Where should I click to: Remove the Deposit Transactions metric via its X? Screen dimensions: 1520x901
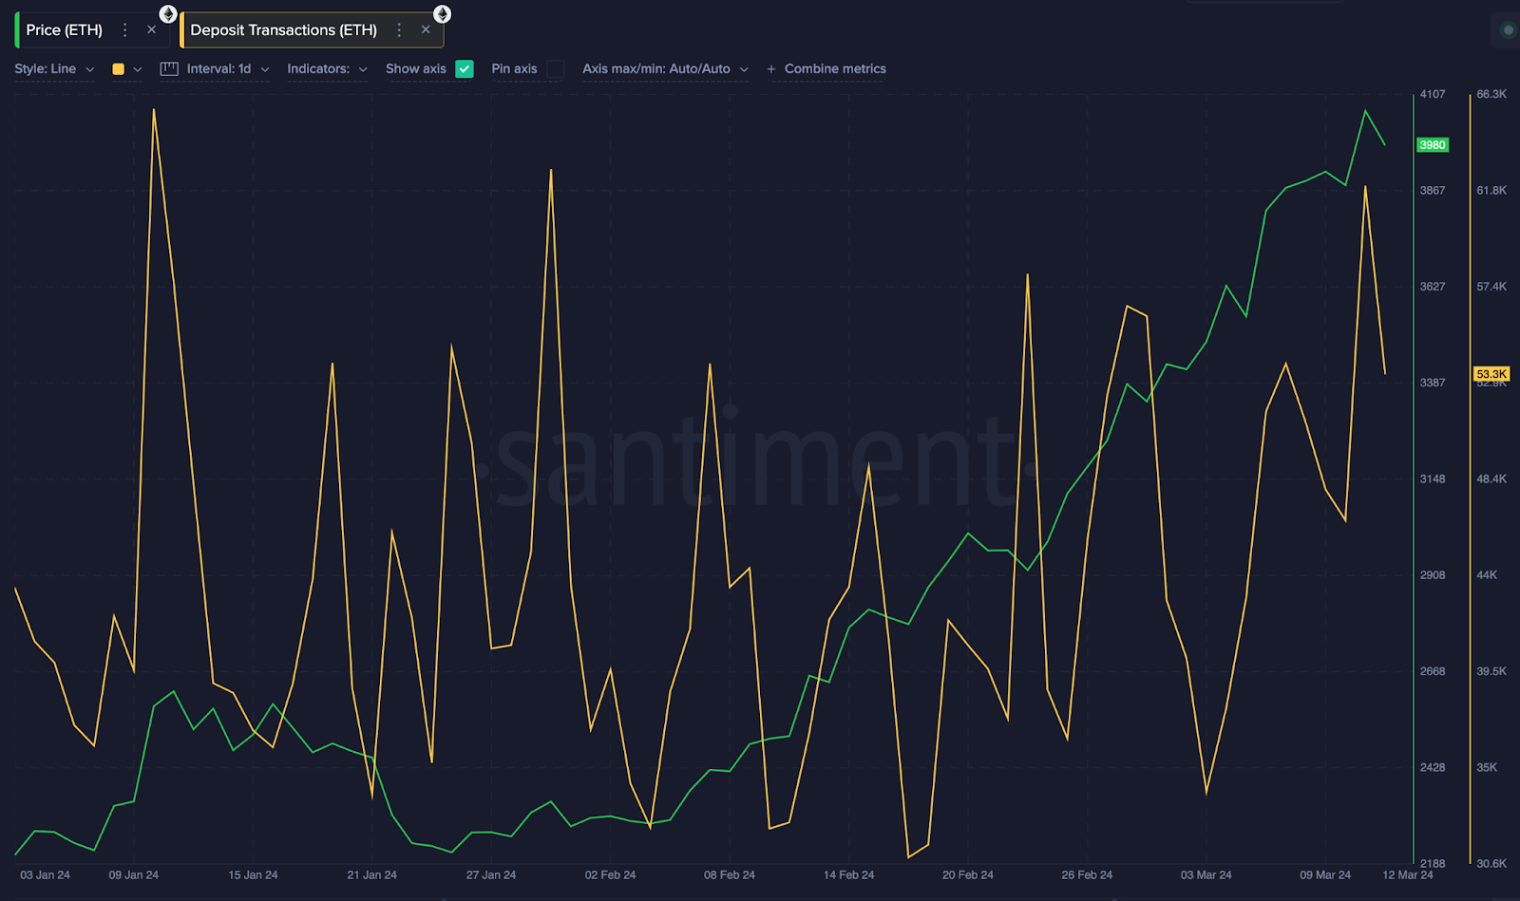point(426,29)
